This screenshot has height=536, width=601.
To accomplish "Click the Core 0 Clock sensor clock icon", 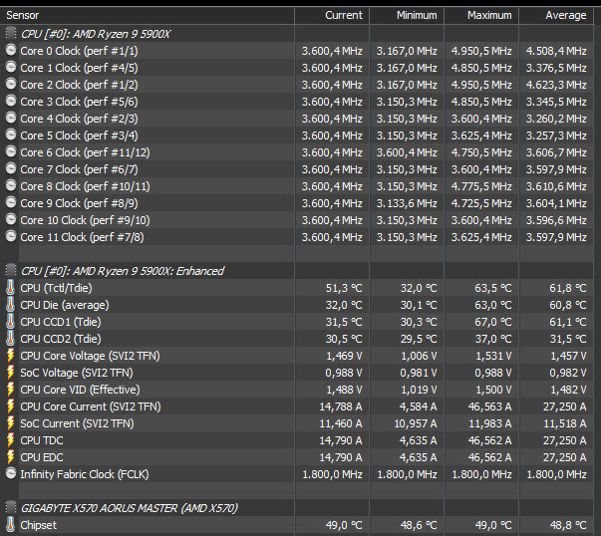I will [11, 50].
